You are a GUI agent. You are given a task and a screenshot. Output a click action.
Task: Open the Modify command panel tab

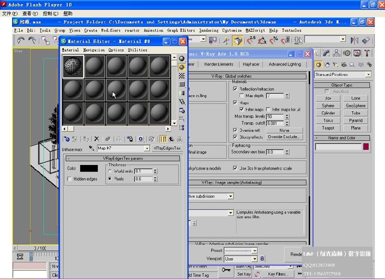click(x=326, y=53)
